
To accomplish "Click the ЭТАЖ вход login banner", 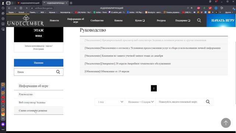I will click(x=39, y=34).
